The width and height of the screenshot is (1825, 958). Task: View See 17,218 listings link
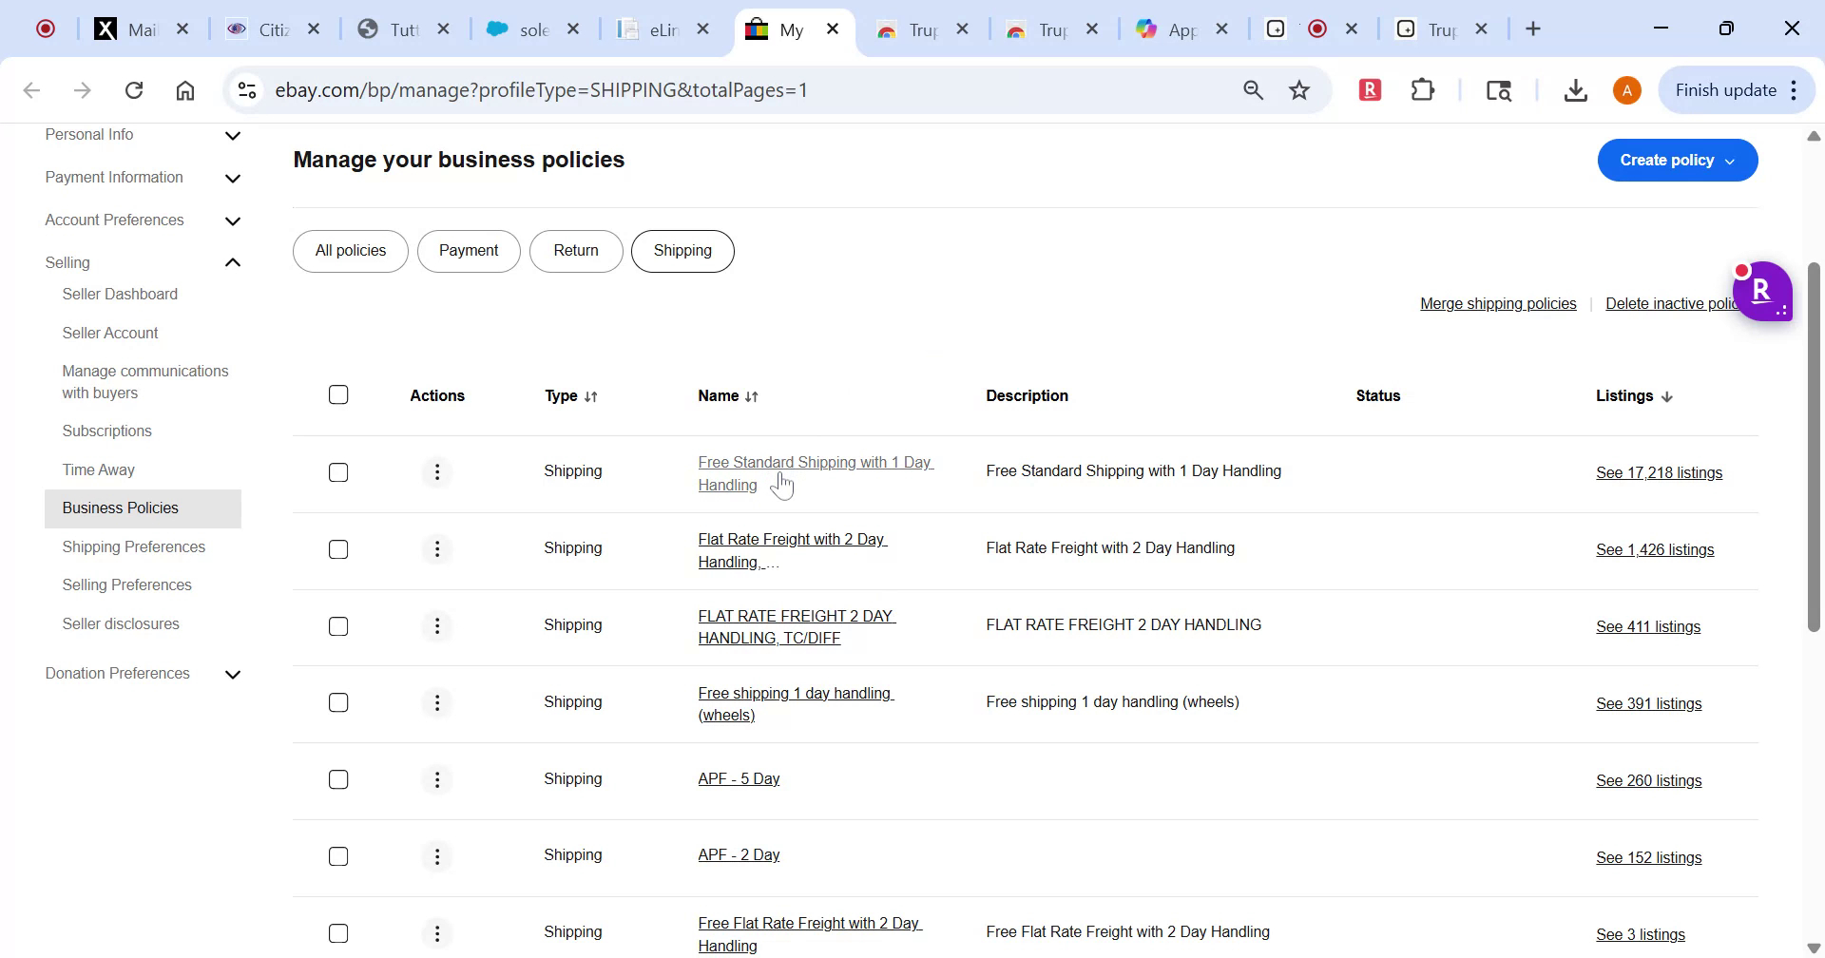point(1658,472)
